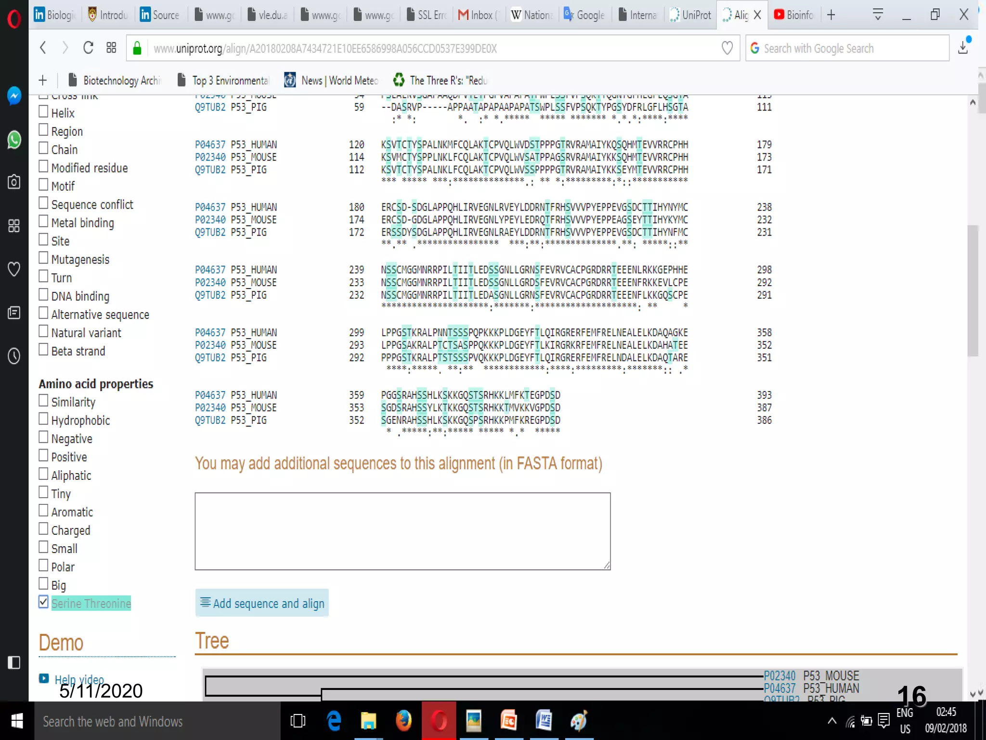
Task: Check the DNA binding annotation box
Action: 43,294
